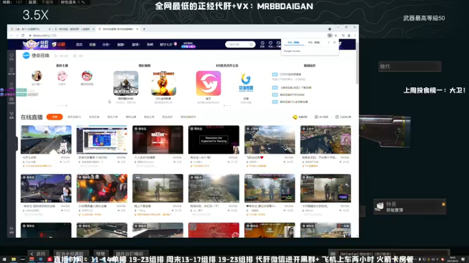
Task: Open the pink-haired second streamer avatar
Action: click(62, 76)
